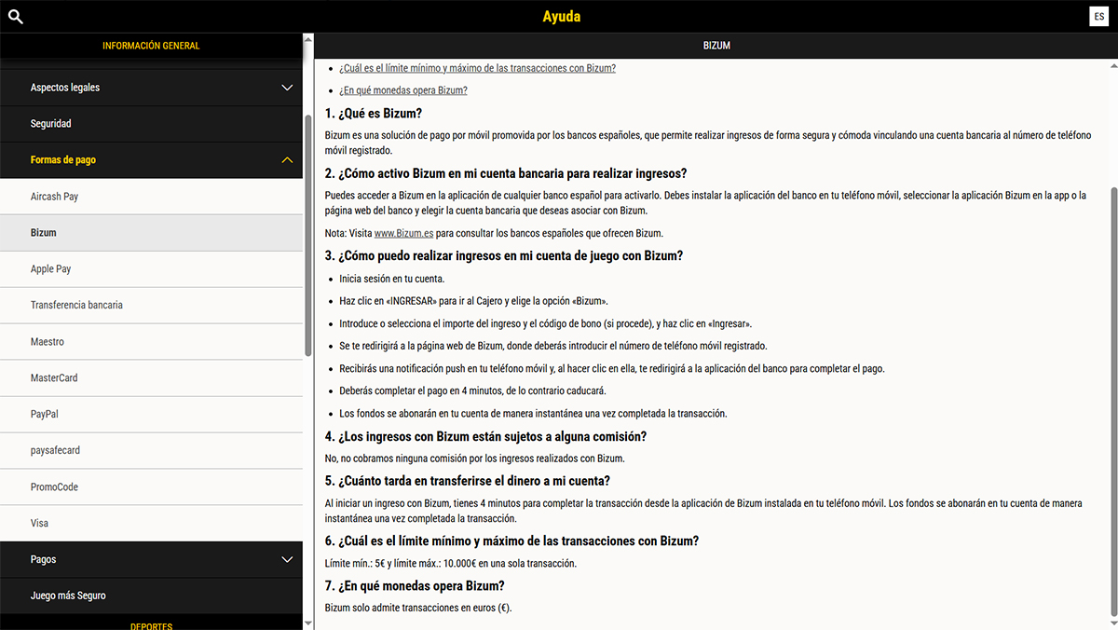This screenshot has height=630, width=1118.
Task: Select the Formas de pago heading
Action: pos(63,160)
